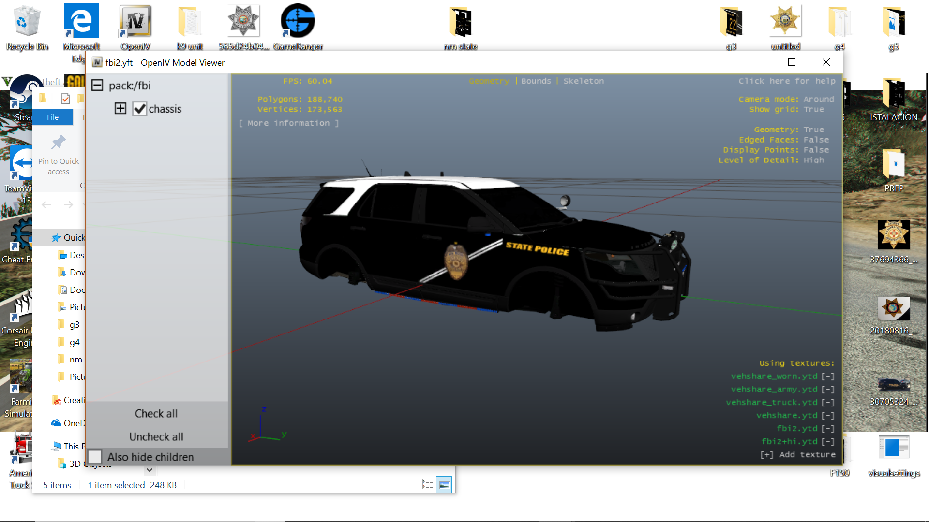Toggle the Show grid True value
The width and height of the screenshot is (929, 522).
813,109
